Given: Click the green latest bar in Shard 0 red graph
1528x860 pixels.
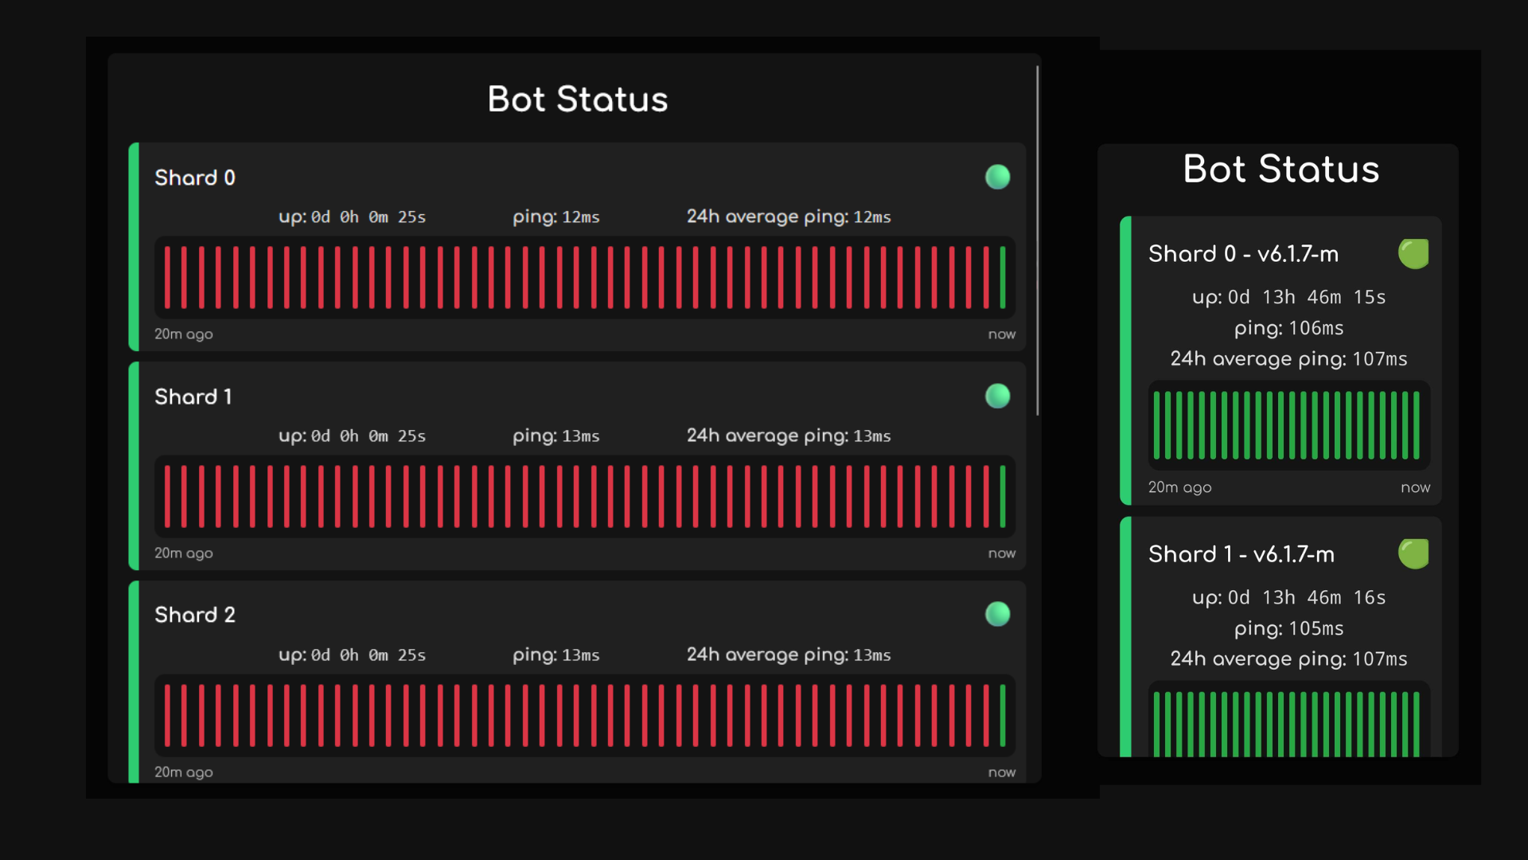Looking at the screenshot, I should click(x=1003, y=277).
